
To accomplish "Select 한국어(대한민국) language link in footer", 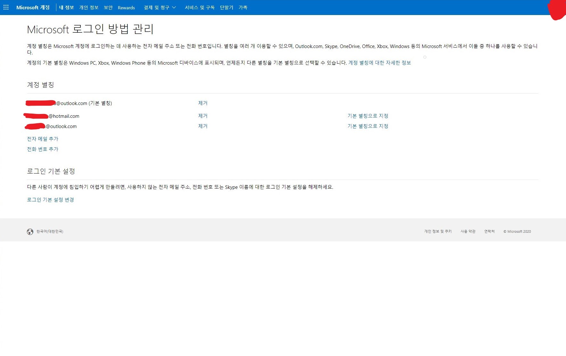I will pos(50,231).
